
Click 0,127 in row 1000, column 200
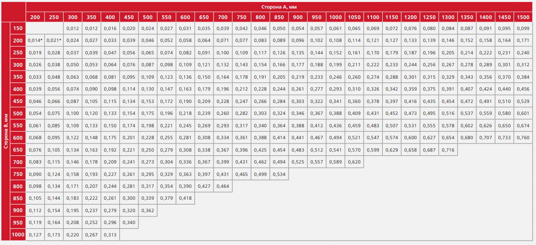click(x=35, y=235)
